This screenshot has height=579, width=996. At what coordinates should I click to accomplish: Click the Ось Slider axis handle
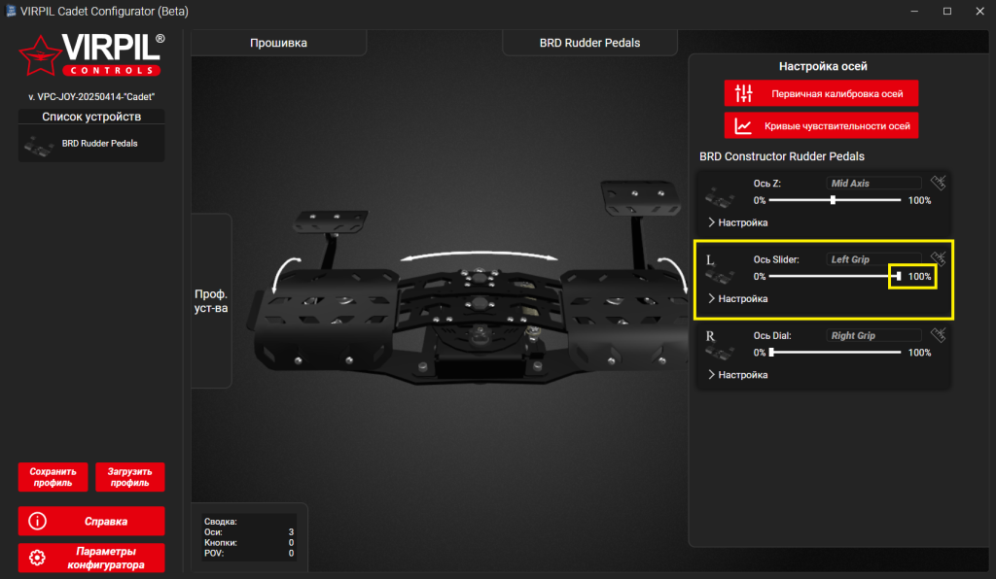(x=898, y=277)
